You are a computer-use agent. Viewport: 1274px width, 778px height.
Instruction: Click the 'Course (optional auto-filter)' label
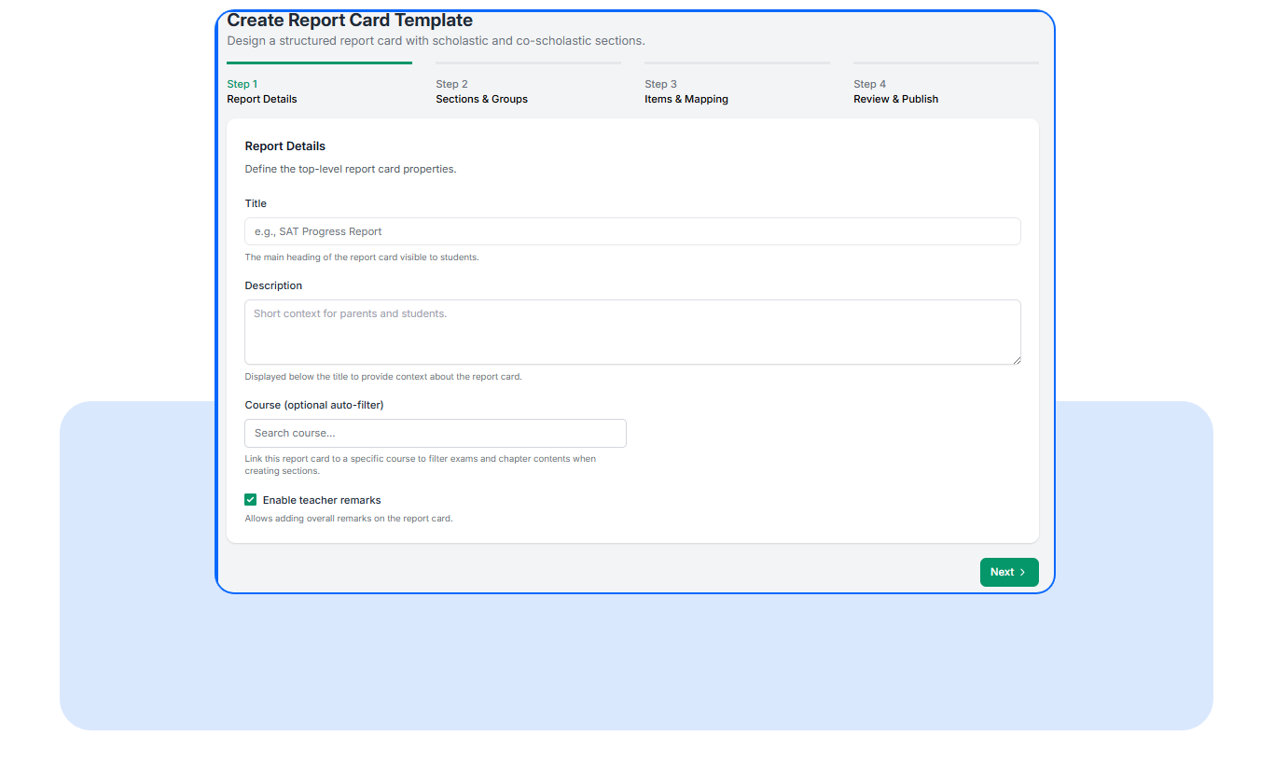(314, 405)
